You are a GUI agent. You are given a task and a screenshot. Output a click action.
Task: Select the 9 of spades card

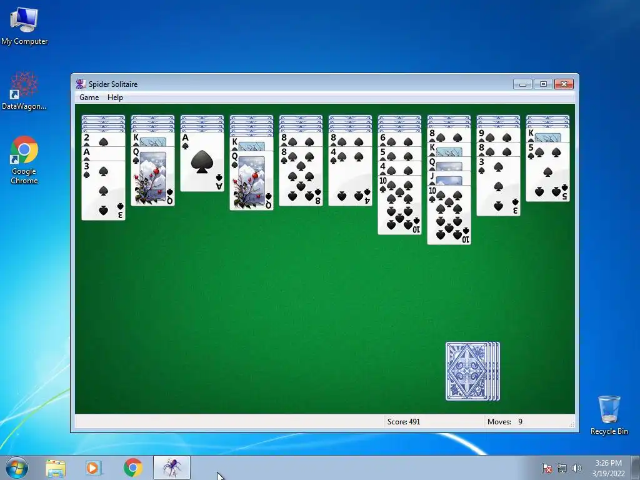tap(498, 135)
